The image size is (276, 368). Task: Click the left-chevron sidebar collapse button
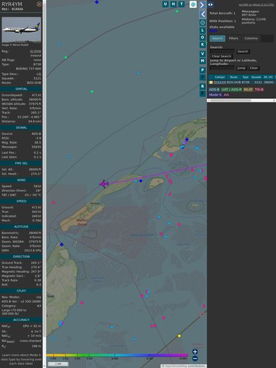pos(202,15)
